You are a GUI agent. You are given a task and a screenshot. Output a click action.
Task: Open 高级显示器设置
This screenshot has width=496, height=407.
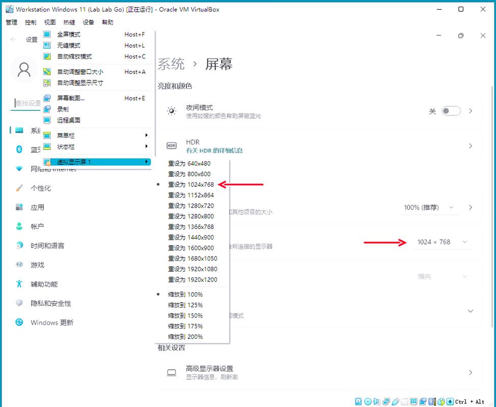point(319,372)
